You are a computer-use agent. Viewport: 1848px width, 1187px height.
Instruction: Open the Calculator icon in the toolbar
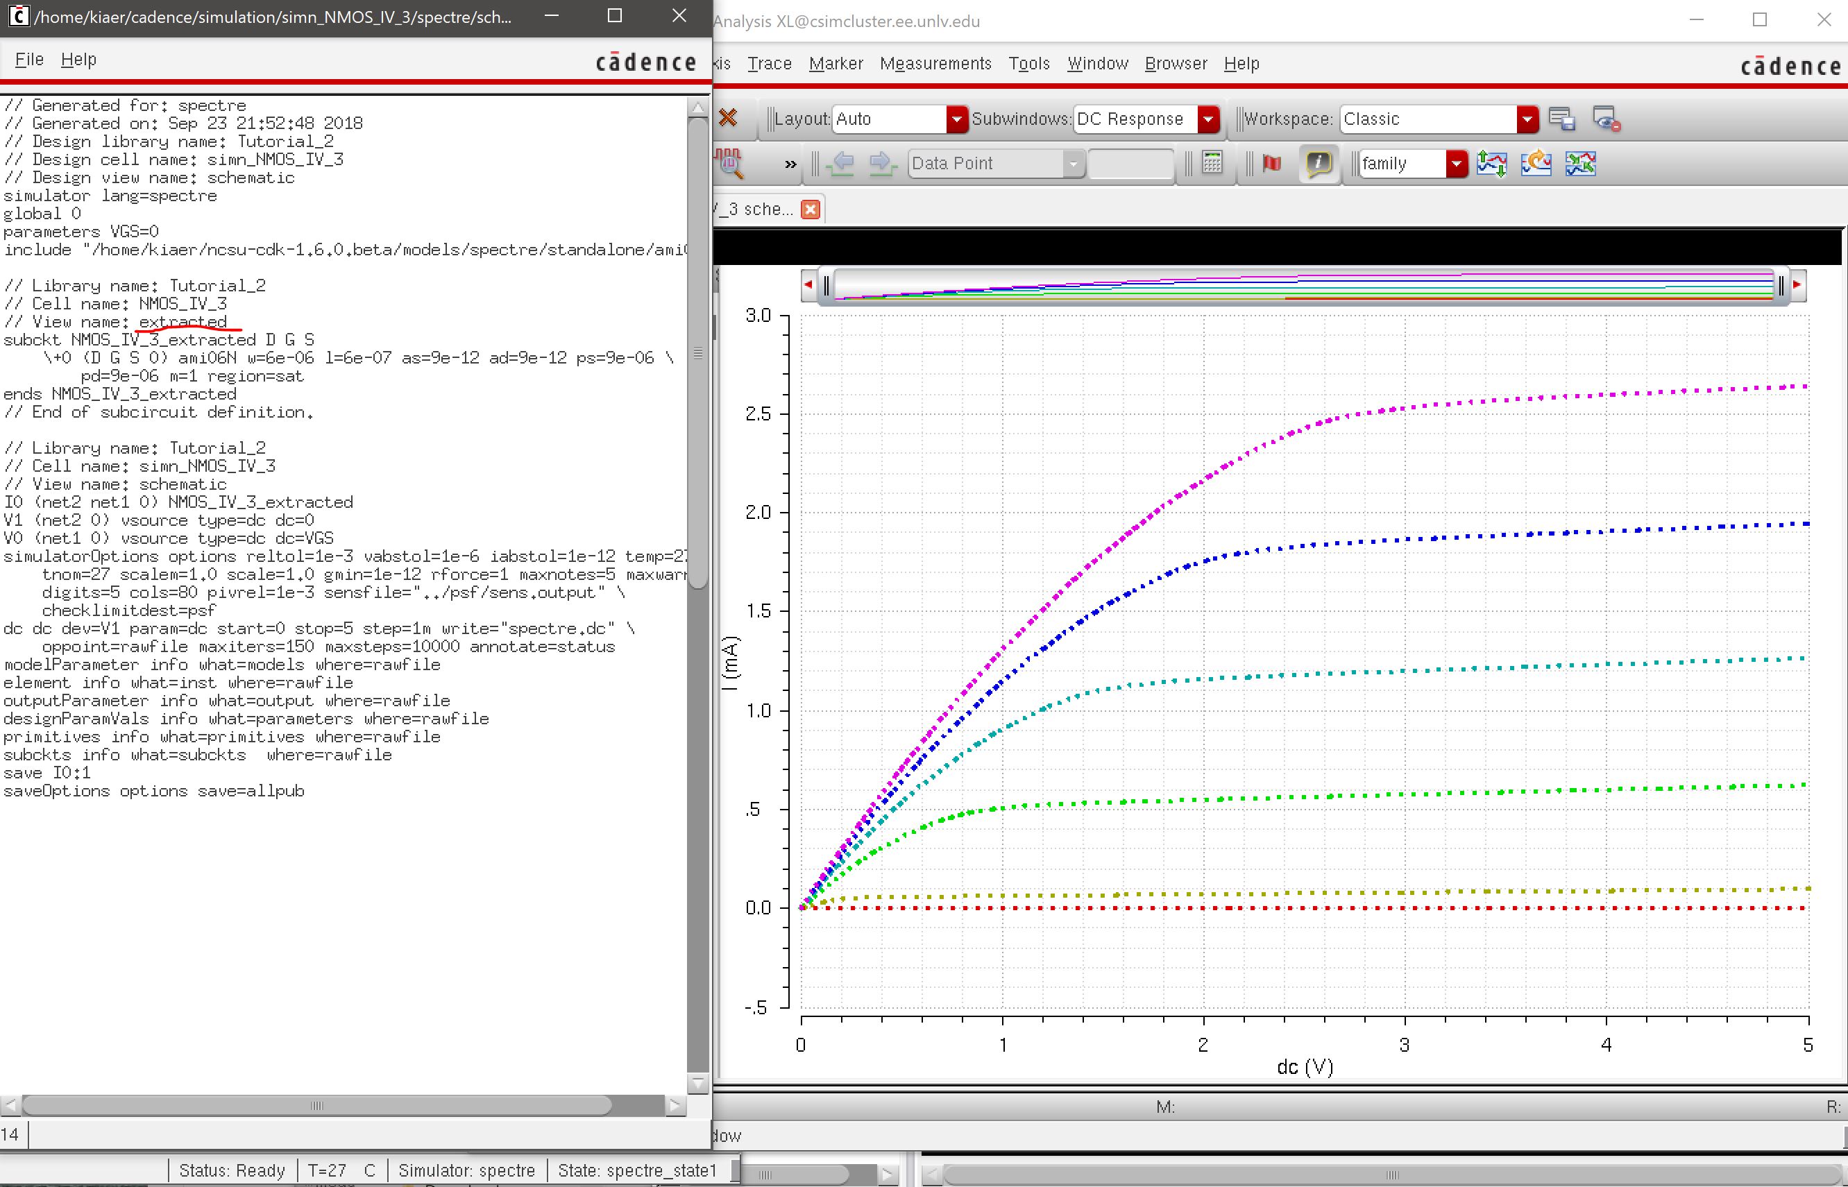click(x=1212, y=162)
